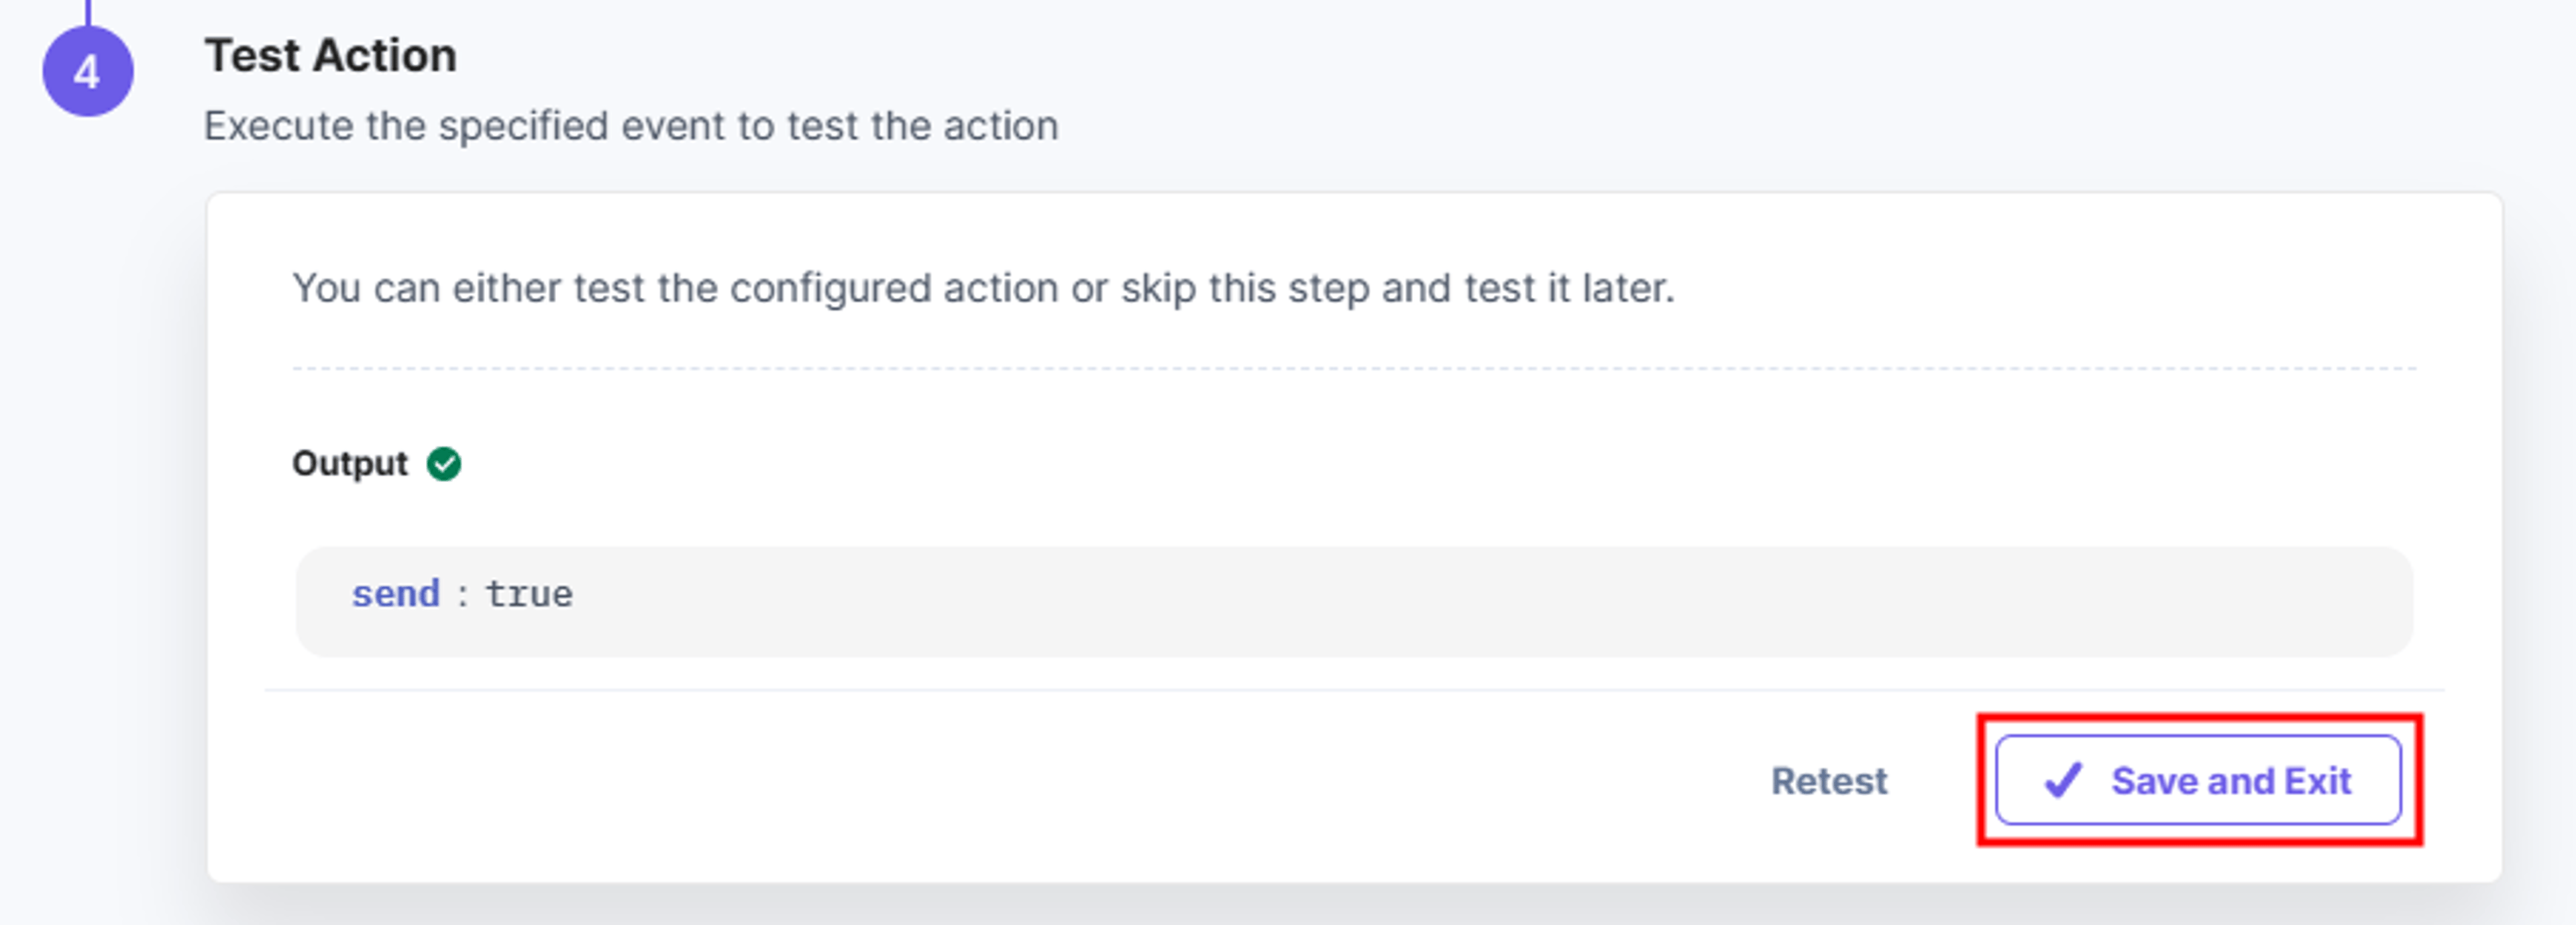Click the 'send' key in output

tap(396, 594)
